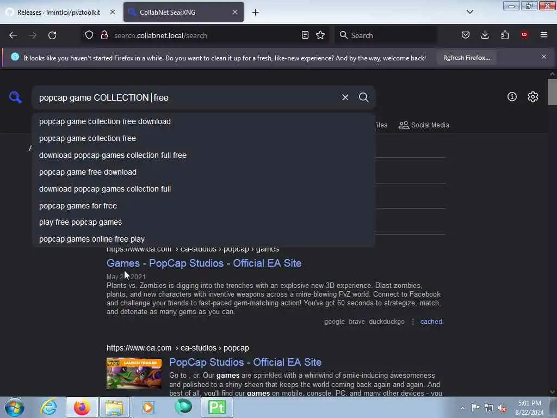Open Windows Explorer folder taskbar icon
The height and width of the screenshot is (418, 557).
(x=114, y=407)
